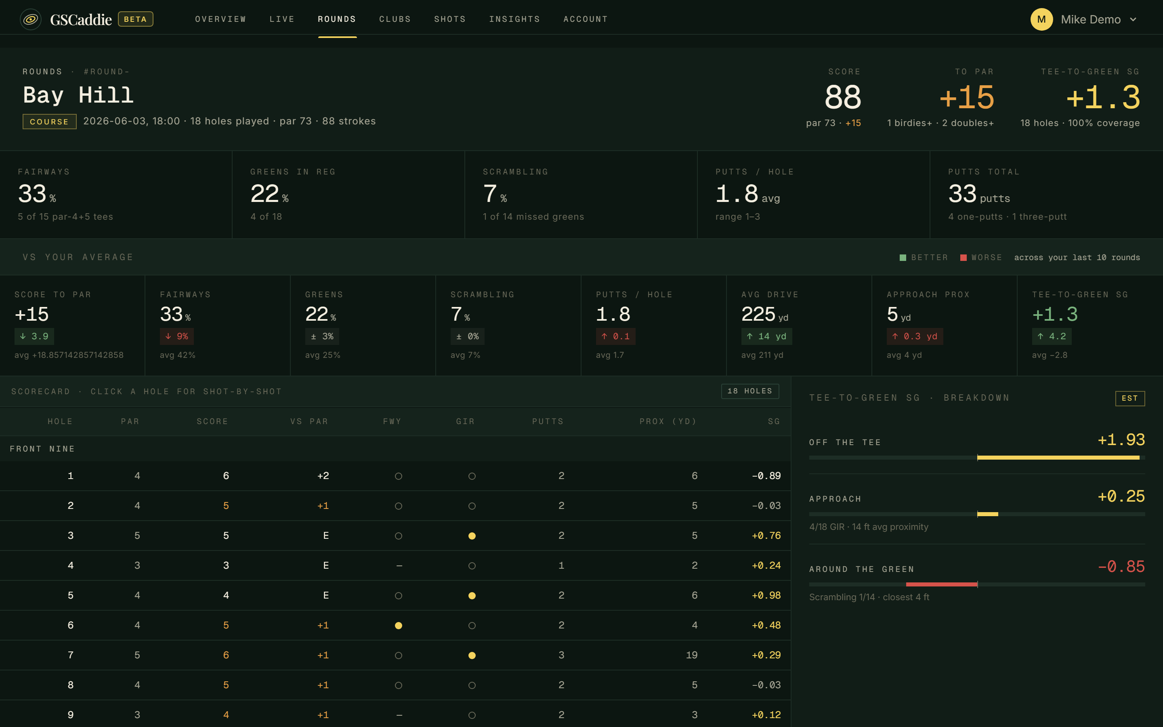Click the Greens in Reg stat card
The height and width of the screenshot is (727, 1163).
[x=348, y=195]
